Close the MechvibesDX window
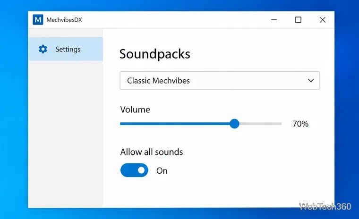This screenshot has height=219, width=359. click(322, 20)
